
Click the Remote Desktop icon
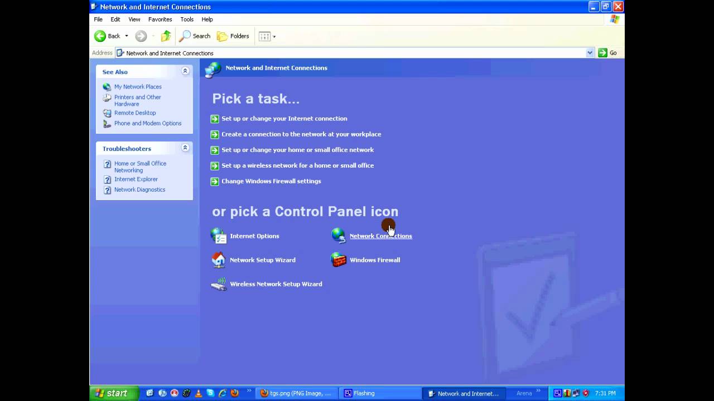click(x=107, y=113)
